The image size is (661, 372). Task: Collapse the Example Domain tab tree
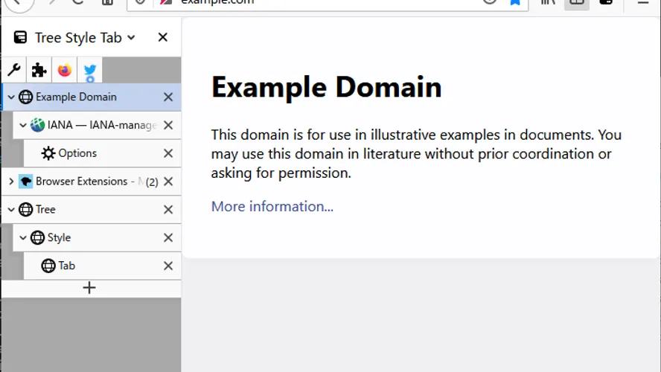[10, 97]
